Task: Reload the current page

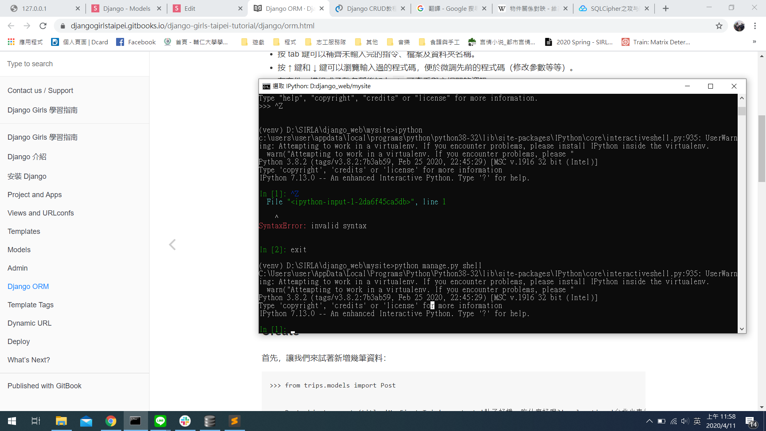Action: (x=43, y=26)
